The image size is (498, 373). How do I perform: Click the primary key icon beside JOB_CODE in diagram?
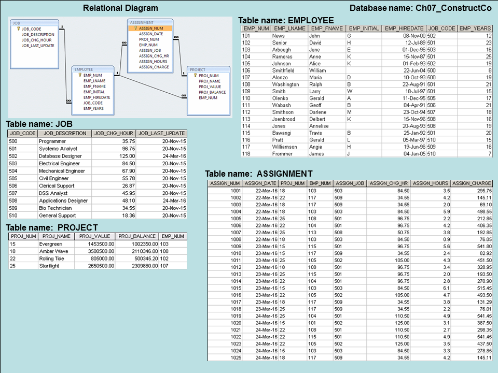pos(18,29)
